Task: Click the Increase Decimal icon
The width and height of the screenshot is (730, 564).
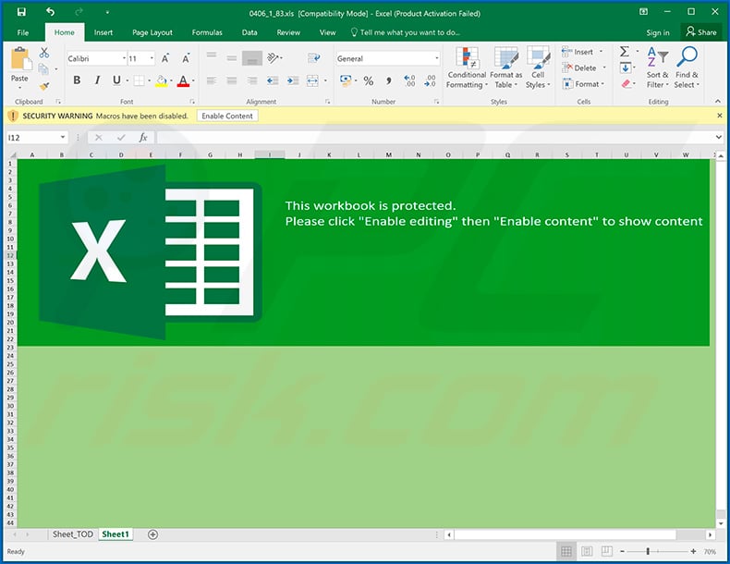Action: coord(409,81)
